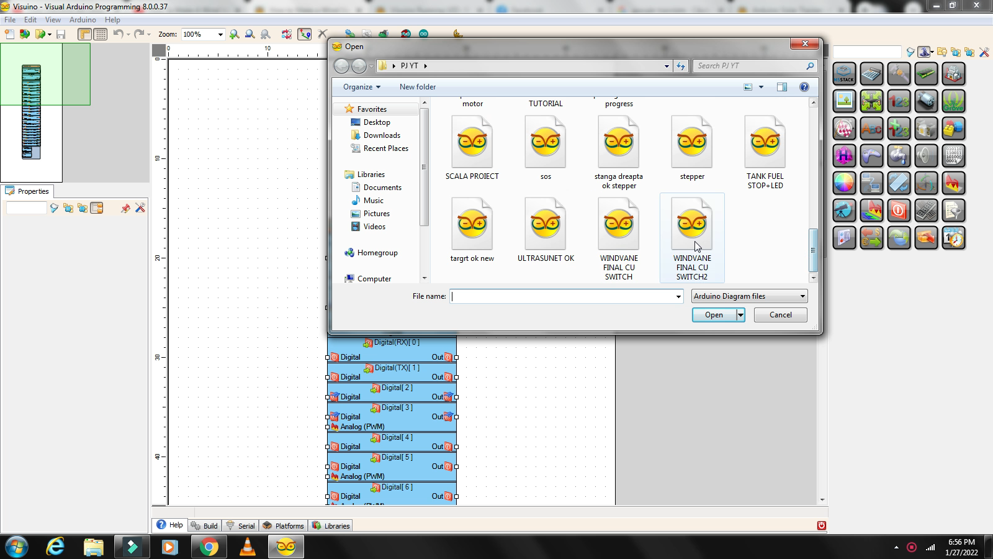Open the memory chip components category
The height and width of the screenshot is (559, 993).
click(926, 75)
